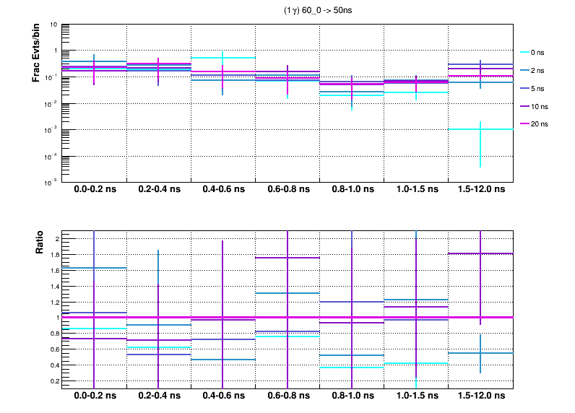Click "1.0-1.5 ns" label under ratio plot
This screenshot has height=413, width=575.
point(416,398)
